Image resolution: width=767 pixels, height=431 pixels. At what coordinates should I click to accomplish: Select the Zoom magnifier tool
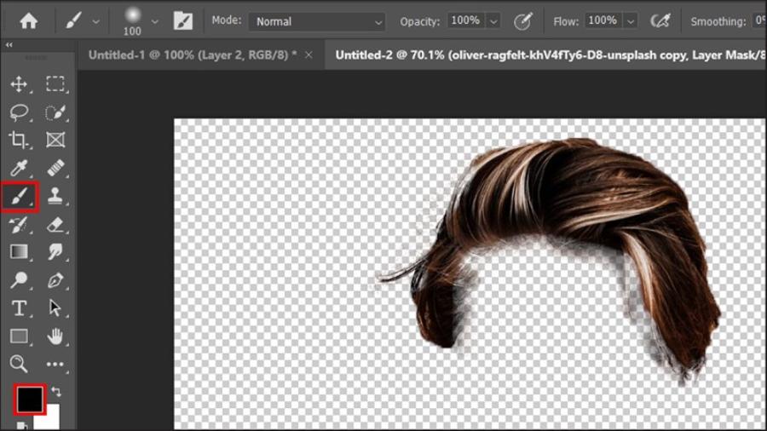pos(19,364)
